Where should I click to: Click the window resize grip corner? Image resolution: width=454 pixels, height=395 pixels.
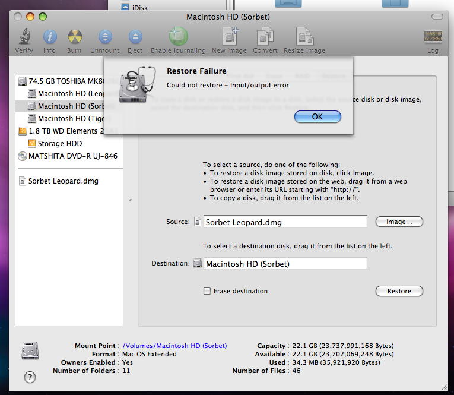[444, 387]
